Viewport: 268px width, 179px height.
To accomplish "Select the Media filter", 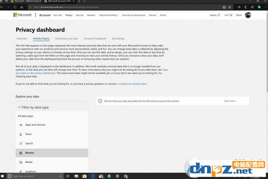I will click(52, 162).
